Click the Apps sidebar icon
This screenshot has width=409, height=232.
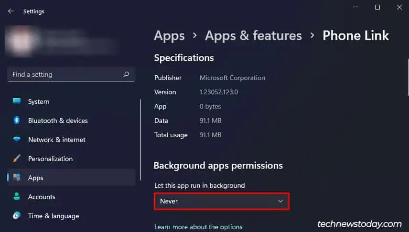17,177
